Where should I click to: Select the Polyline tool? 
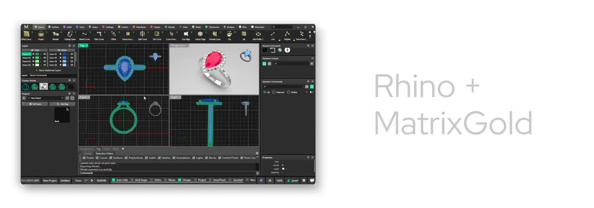pyautogui.click(x=287, y=35)
